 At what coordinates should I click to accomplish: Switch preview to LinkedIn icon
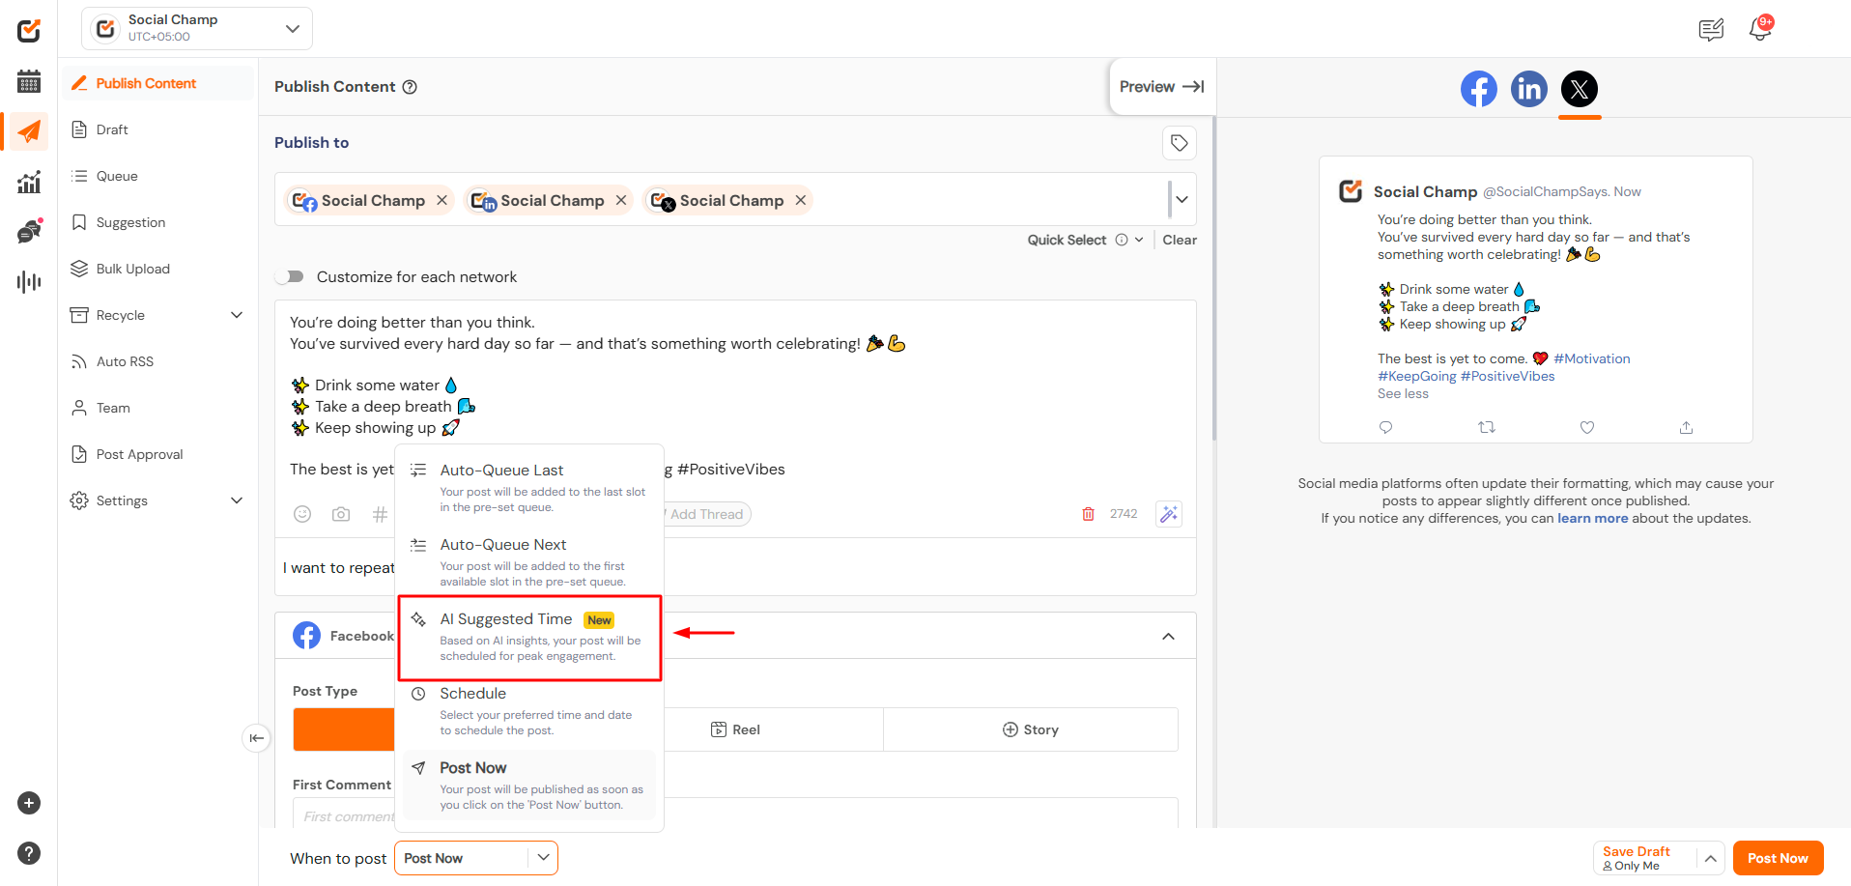[x=1528, y=89]
